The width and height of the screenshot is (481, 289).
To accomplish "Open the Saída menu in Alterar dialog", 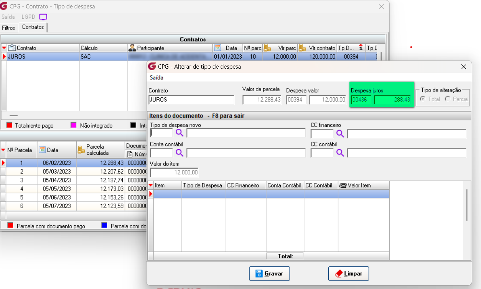I will 156,77.
